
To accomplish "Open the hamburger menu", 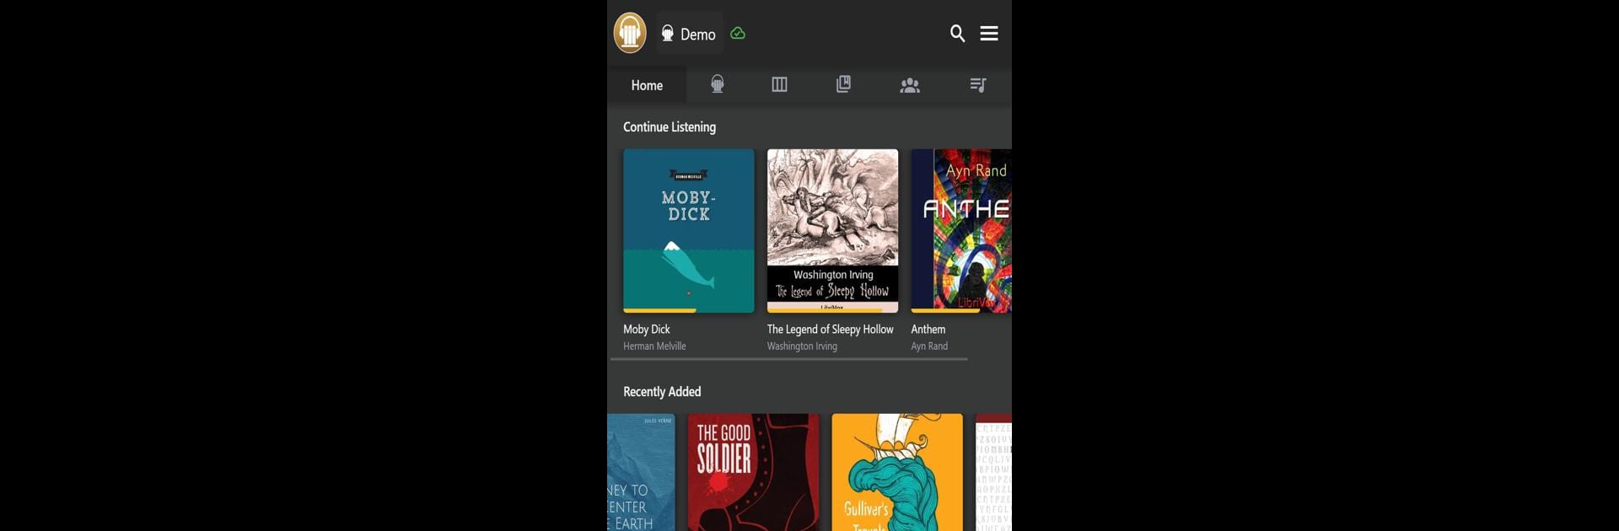I will (989, 34).
